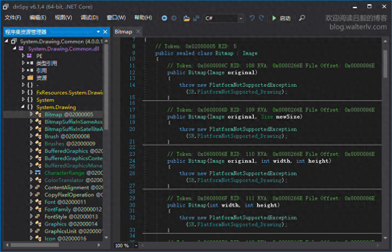Switch to the Bitmap tab

[x=124, y=32]
